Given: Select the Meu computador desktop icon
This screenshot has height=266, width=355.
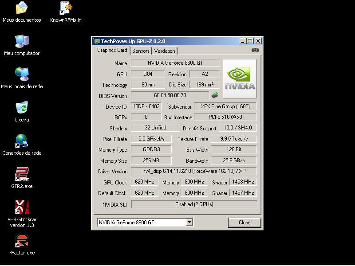Looking at the screenshot, I should (x=22, y=41).
